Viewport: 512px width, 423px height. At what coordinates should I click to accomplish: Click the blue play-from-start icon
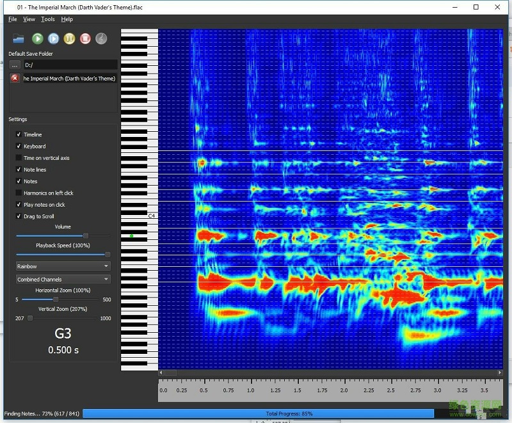click(x=54, y=39)
